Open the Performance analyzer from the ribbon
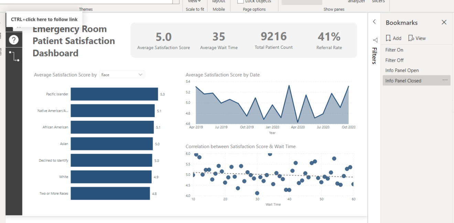Viewport: 454px width, 223px height. point(357,2)
